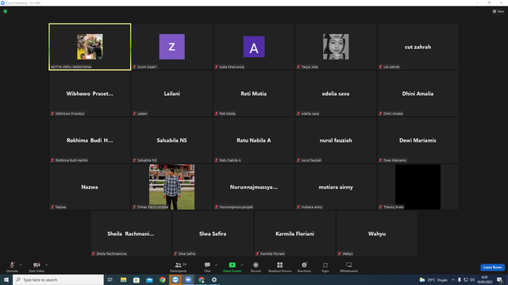
Task: Open Breakout Rooms
Action: point(280,267)
